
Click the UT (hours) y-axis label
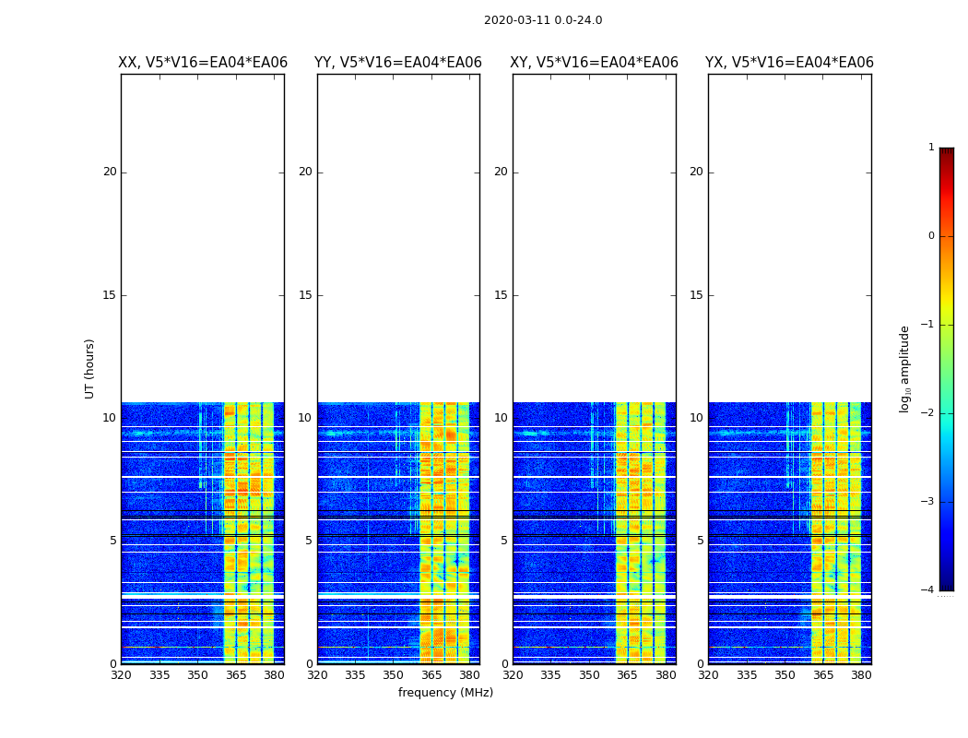pyautogui.click(x=90, y=368)
